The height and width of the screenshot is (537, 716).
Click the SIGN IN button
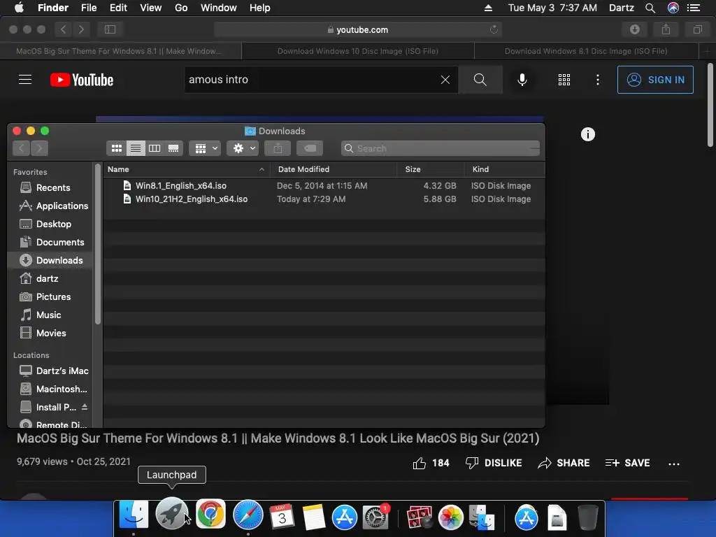(655, 80)
